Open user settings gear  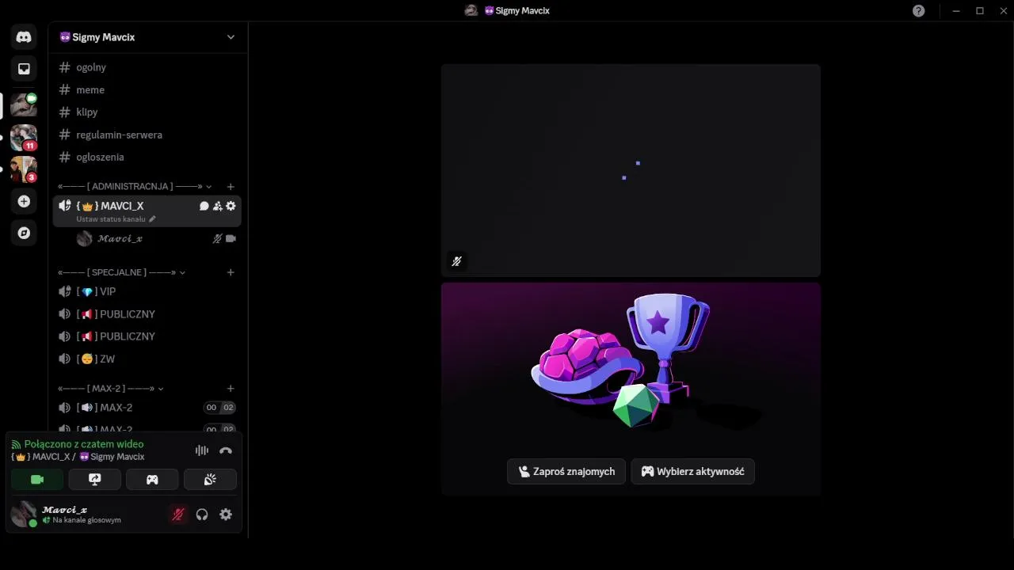pyautogui.click(x=226, y=515)
